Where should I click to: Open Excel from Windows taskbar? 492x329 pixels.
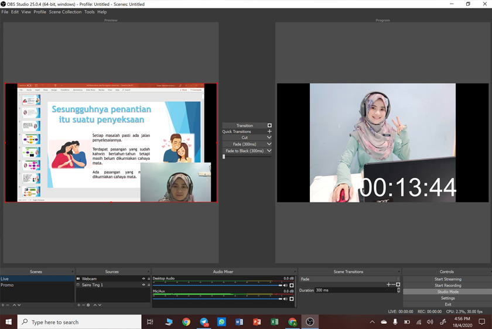coord(274,322)
